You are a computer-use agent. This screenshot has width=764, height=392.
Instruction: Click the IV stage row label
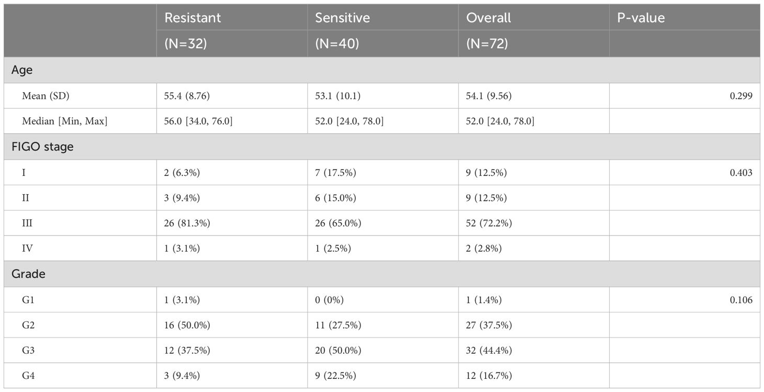(x=27, y=248)
